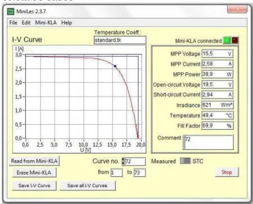
Task: Click the Save I-V Curve button
Action: (34, 185)
